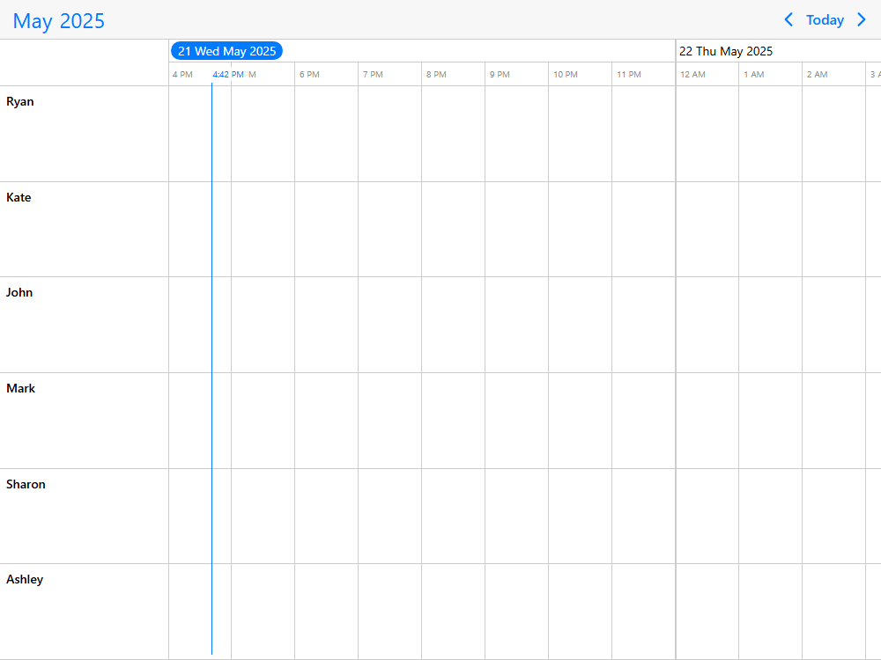This screenshot has height=660, width=881.
Task: Click the 8 PM time header
Action: (437, 74)
